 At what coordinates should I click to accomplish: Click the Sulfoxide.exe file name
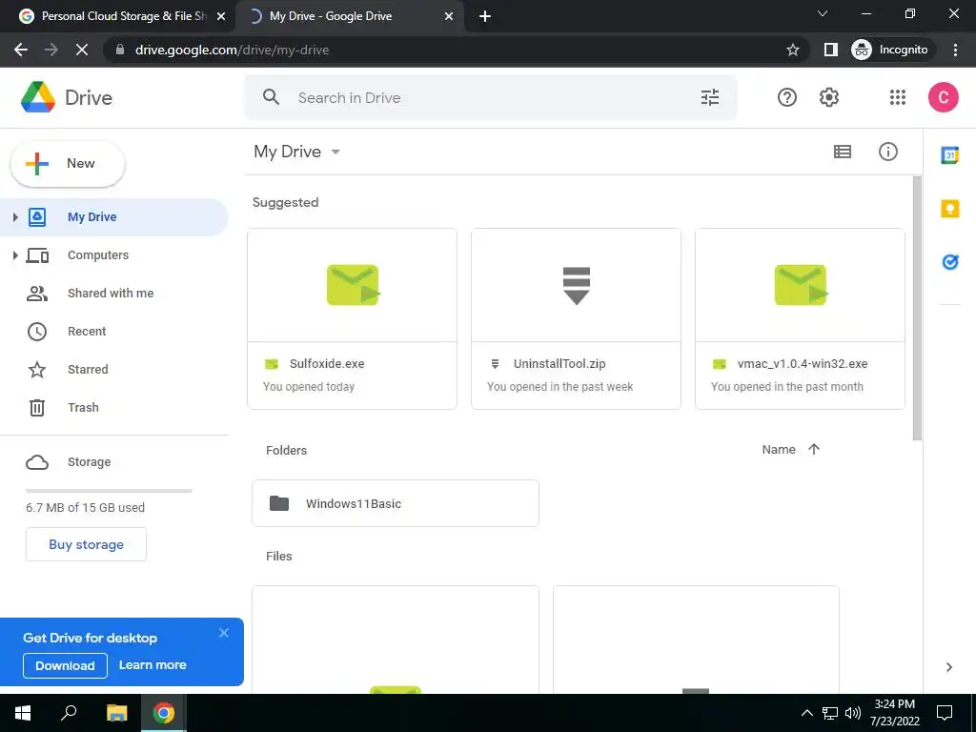[x=327, y=363]
